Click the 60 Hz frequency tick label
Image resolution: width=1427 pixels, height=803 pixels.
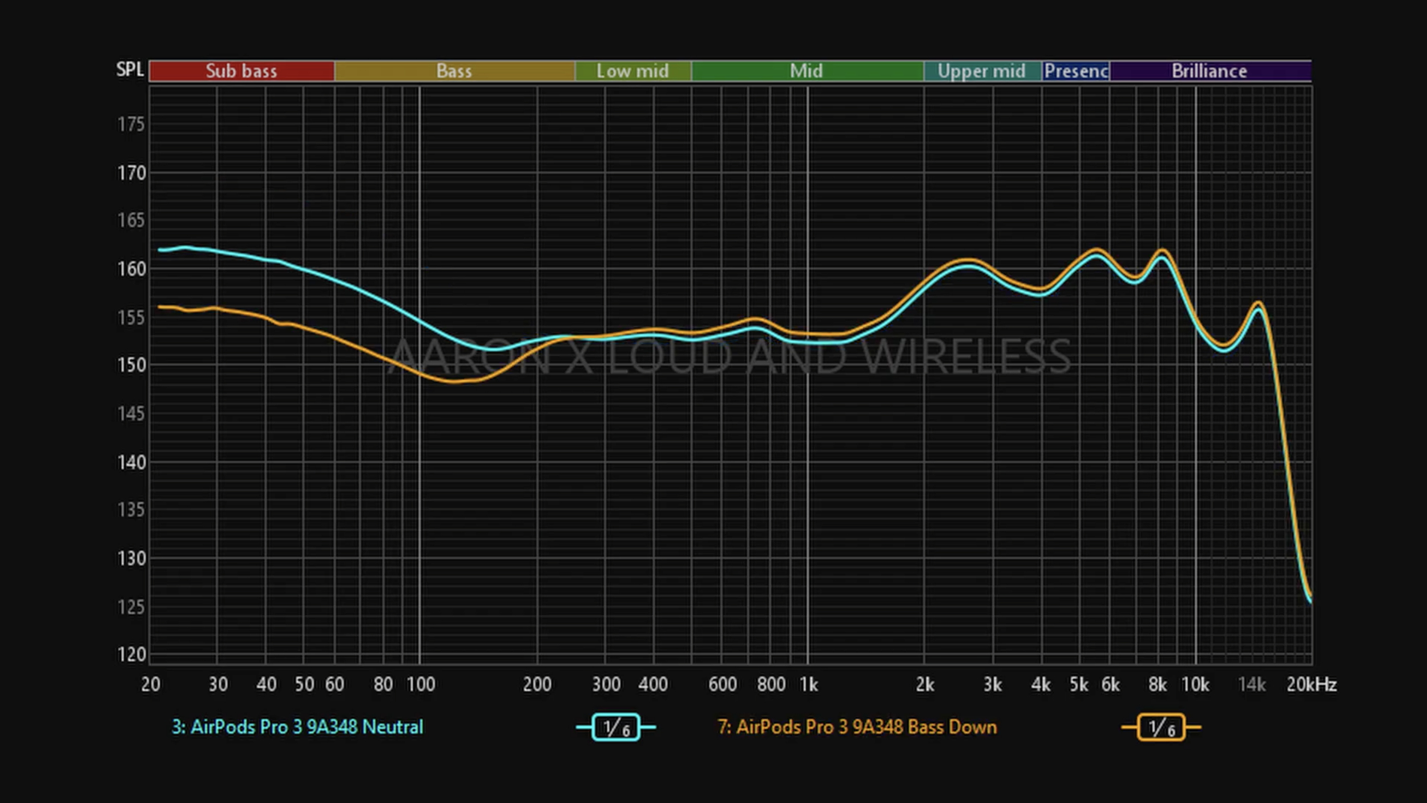[x=334, y=684]
